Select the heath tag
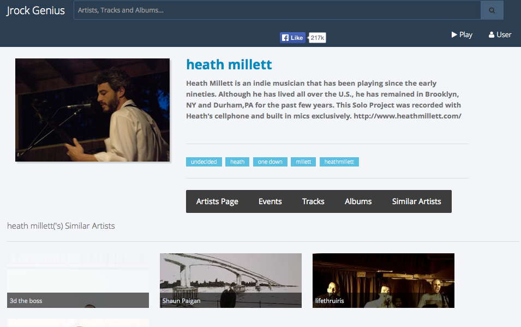This screenshot has width=521, height=327. (x=237, y=162)
